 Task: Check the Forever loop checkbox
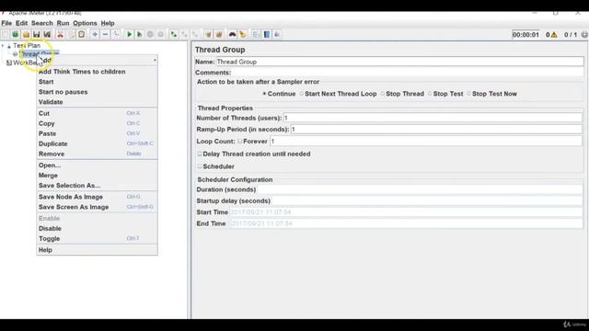[239, 142]
